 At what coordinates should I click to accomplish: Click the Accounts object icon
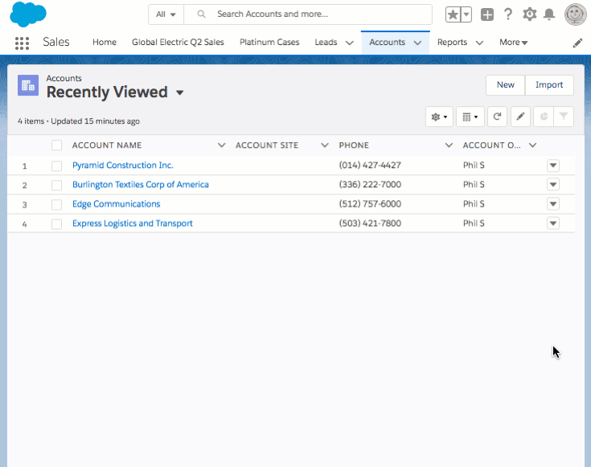pos(28,85)
